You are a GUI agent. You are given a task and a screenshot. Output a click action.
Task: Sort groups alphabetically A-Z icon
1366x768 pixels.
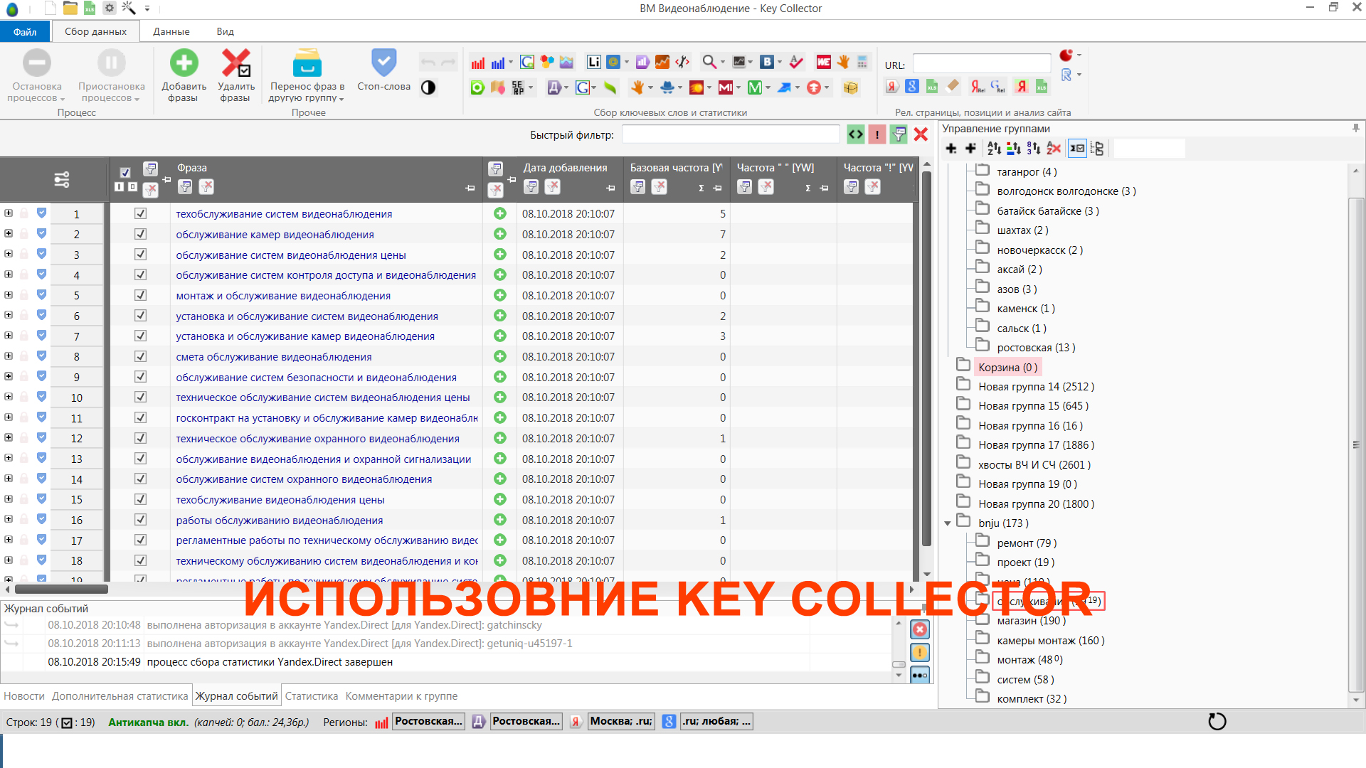(994, 148)
